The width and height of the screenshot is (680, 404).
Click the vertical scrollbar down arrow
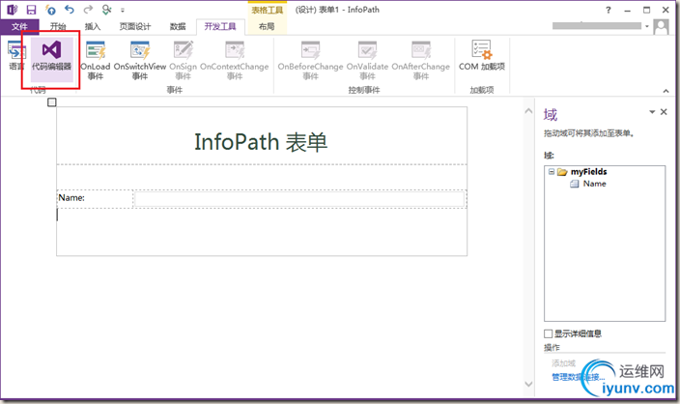pyautogui.click(x=528, y=384)
